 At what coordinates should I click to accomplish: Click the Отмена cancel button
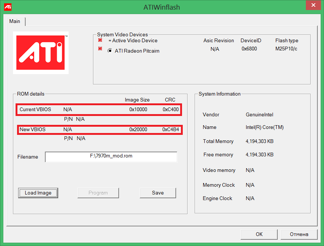pos(299,235)
